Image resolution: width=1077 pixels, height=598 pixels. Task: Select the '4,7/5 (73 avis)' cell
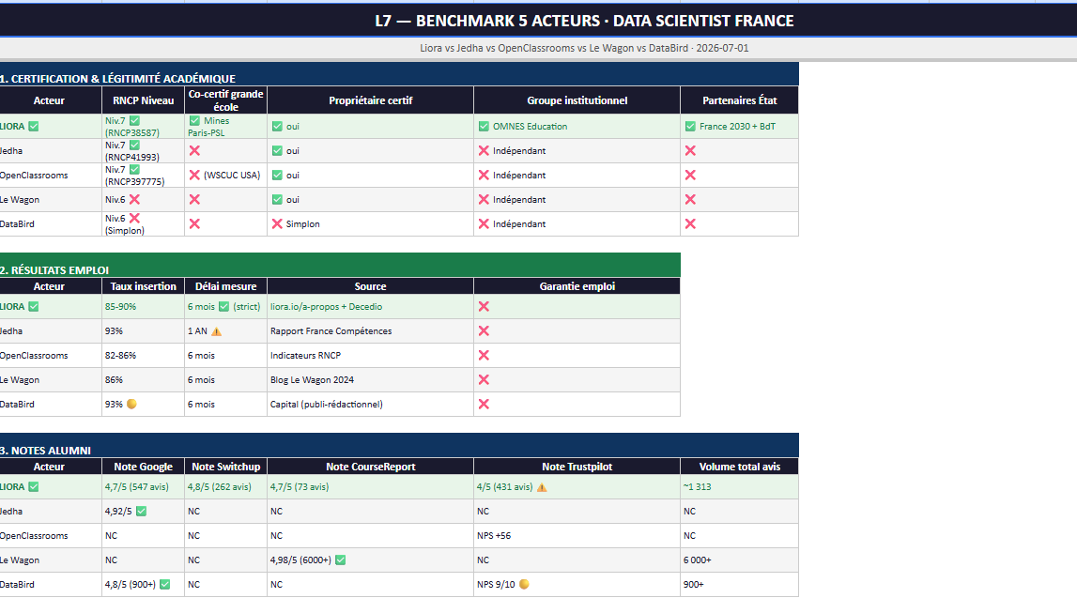pos(370,487)
